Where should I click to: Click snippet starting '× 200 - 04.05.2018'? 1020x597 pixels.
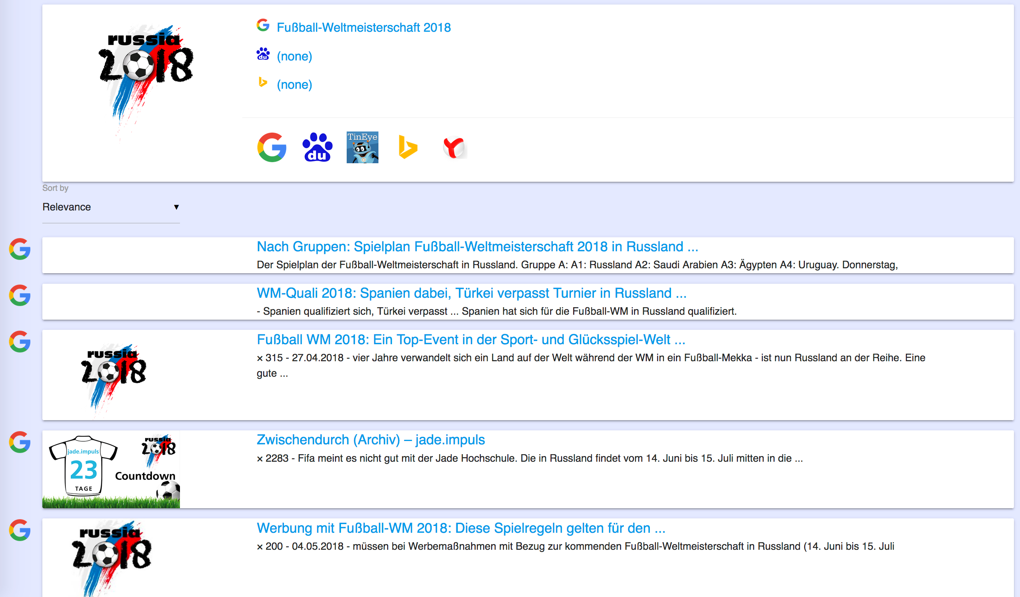click(575, 546)
